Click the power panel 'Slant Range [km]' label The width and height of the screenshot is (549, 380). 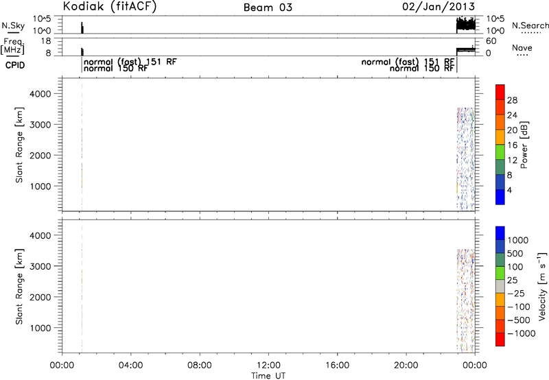19,145
